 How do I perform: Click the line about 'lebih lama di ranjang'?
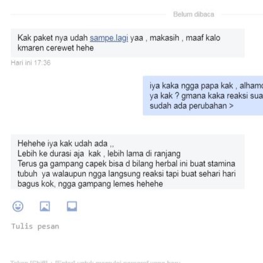(x=99, y=154)
